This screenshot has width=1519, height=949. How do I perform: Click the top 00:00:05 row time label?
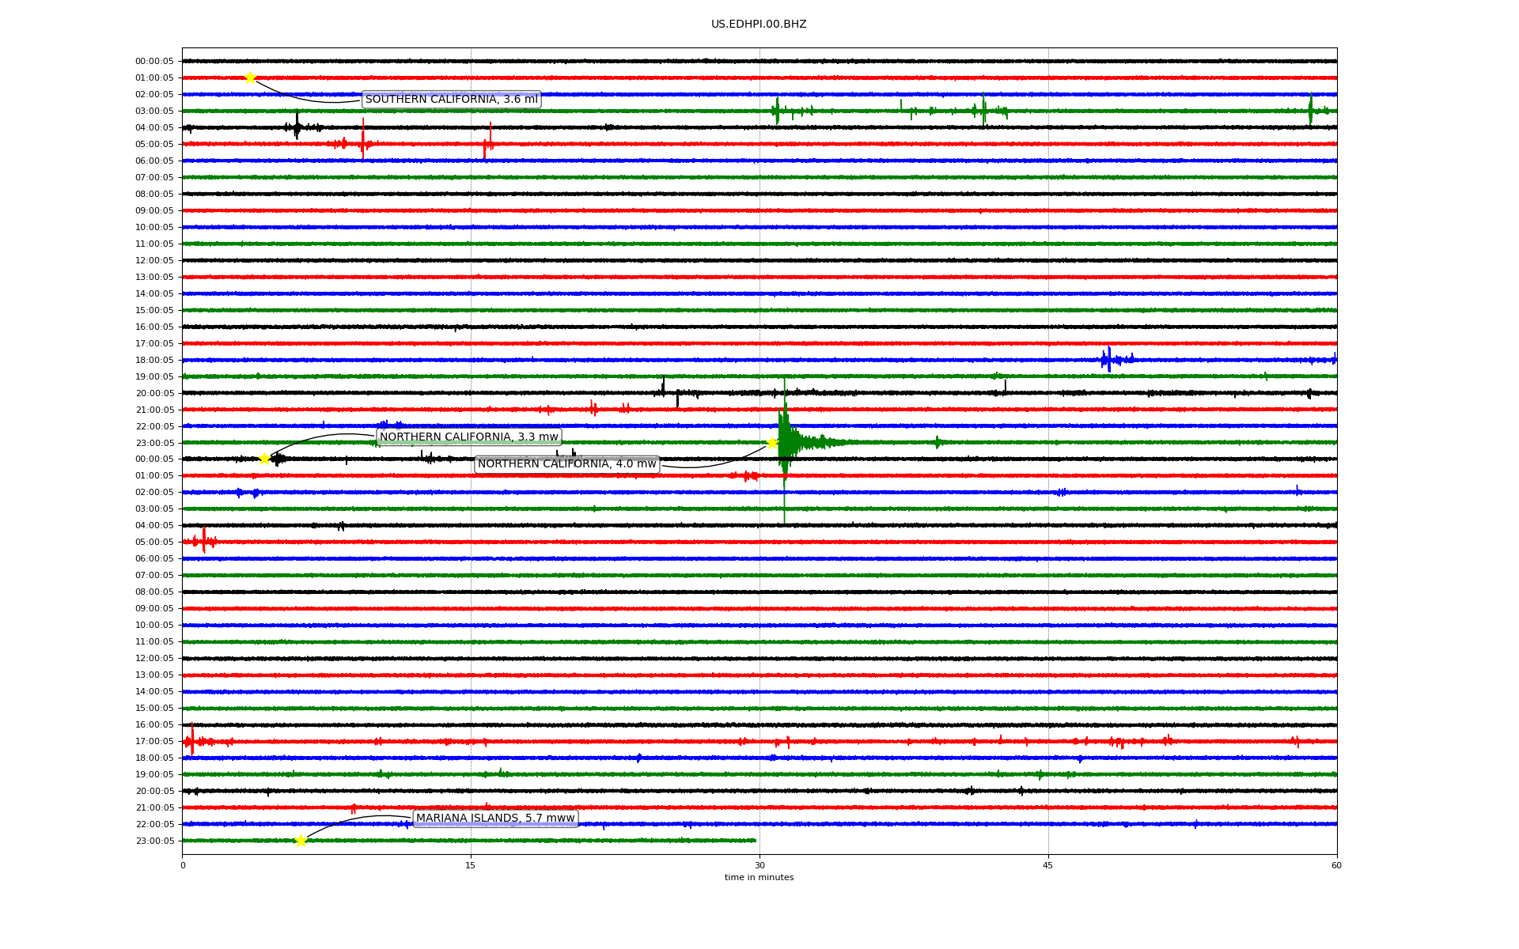coord(154,61)
